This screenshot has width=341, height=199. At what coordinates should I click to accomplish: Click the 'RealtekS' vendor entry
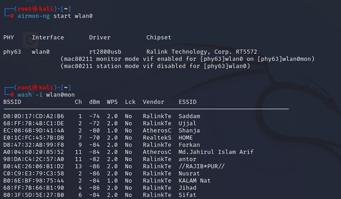157,138
